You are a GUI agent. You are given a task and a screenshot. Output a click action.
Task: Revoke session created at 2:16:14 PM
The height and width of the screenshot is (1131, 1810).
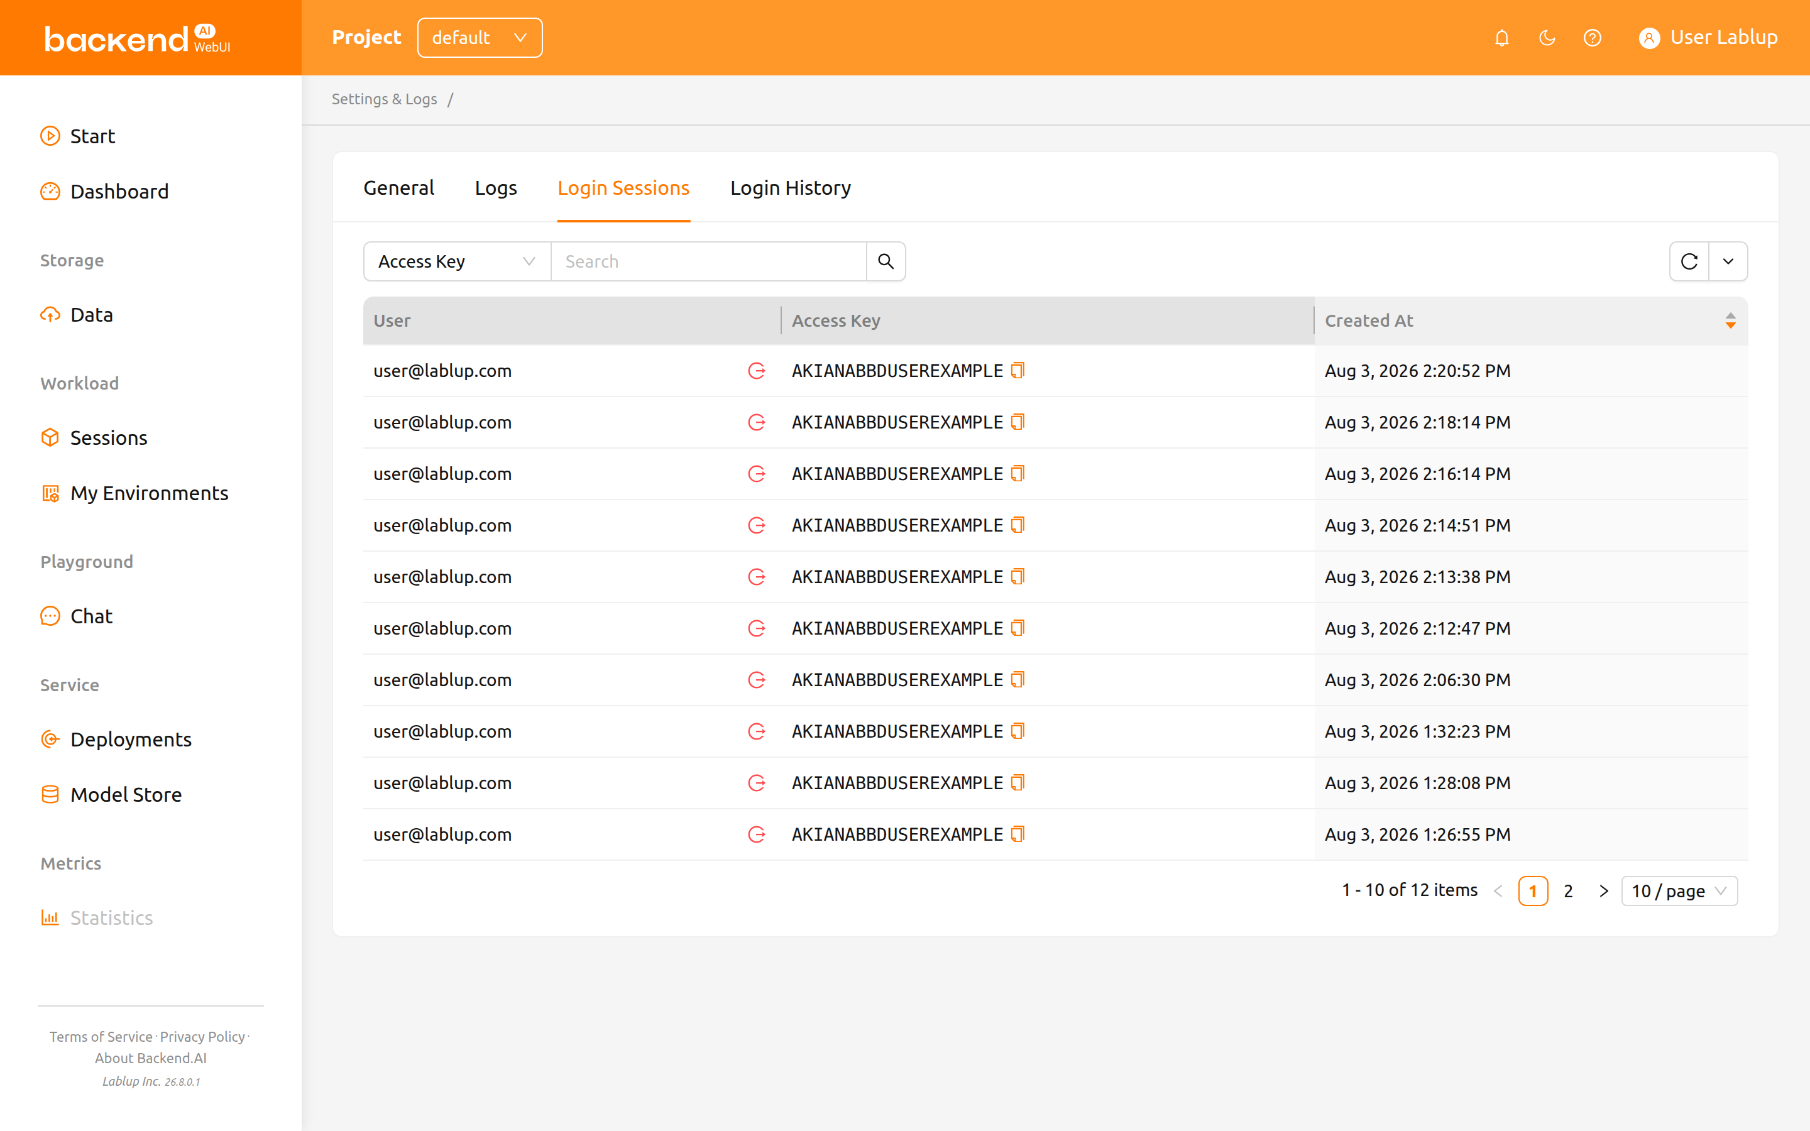[757, 474]
